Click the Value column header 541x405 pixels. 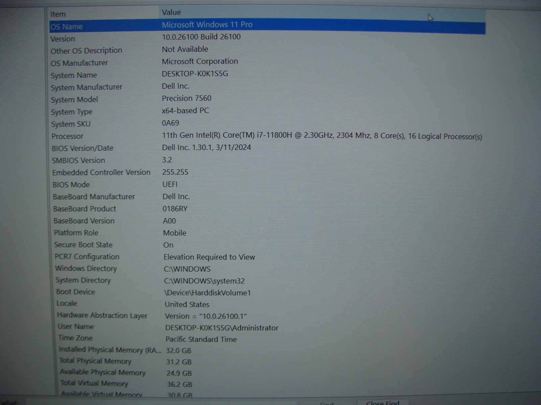point(171,12)
